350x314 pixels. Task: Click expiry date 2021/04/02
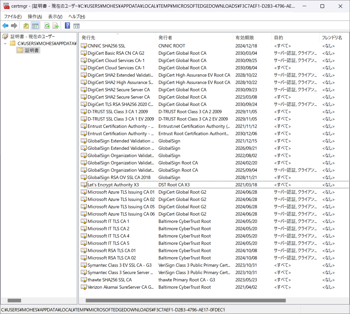click(246, 287)
